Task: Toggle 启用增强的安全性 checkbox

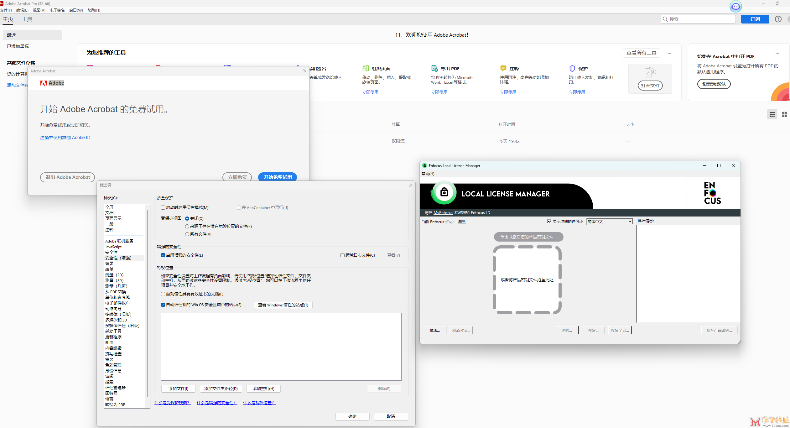Action: tap(163, 255)
